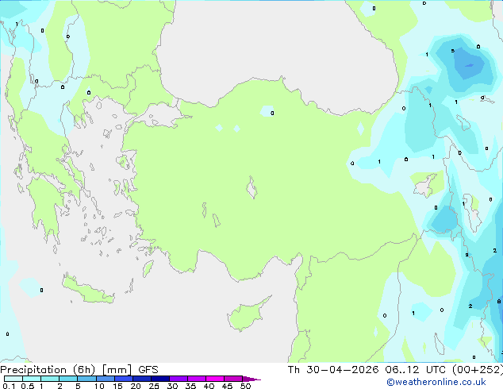Select the 30 mm purple legend swatch
The width and height of the screenshot is (503, 389).
(x=179, y=379)
